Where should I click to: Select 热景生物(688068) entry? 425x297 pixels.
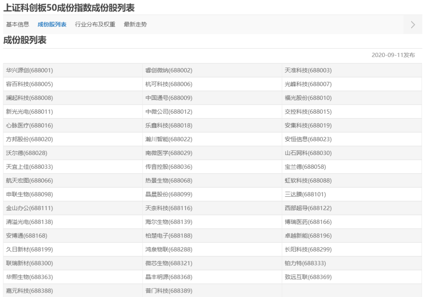tap(169, 181)
